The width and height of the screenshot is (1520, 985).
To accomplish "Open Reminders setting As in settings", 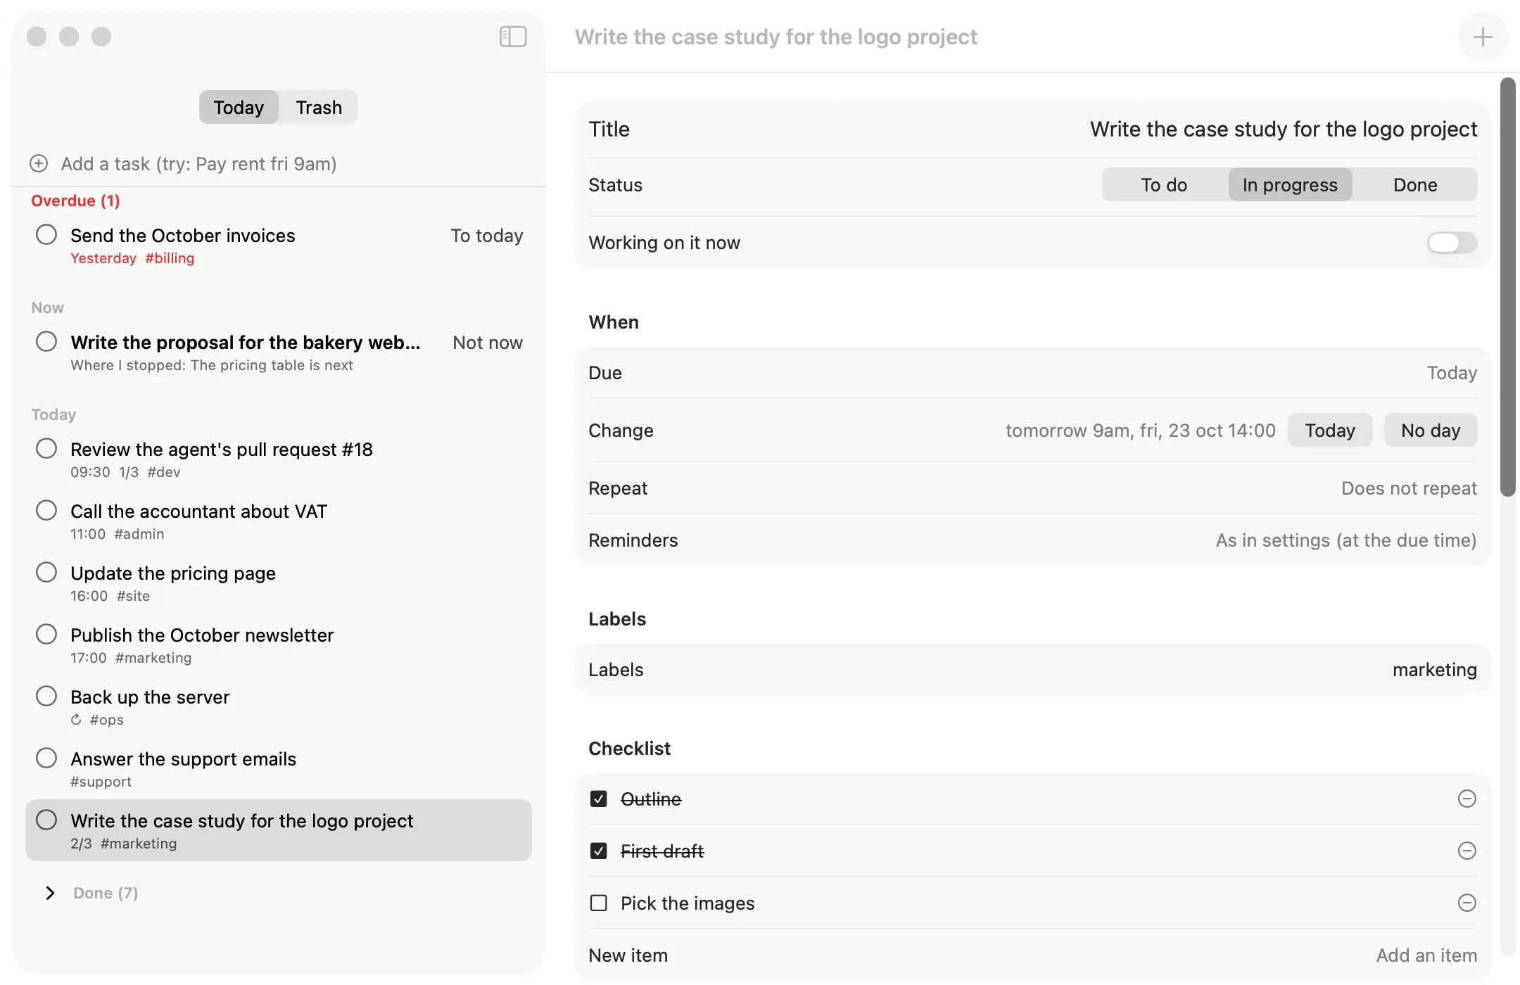I will tap(1346, 540).
